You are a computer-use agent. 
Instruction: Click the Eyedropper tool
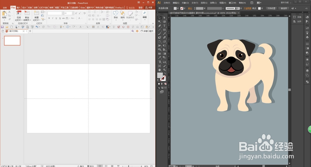point(160,58)
